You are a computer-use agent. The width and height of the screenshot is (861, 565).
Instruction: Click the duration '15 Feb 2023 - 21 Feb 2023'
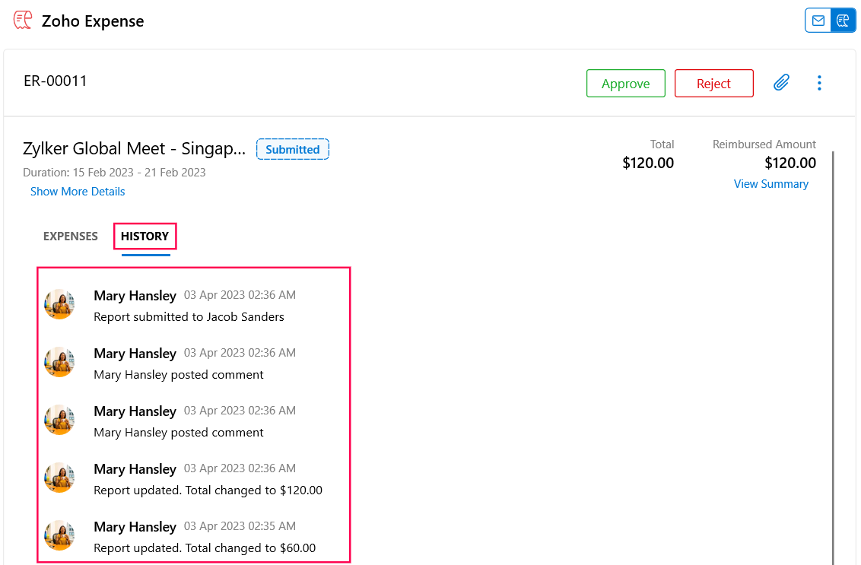pyautogui.click(x=139, y=173)
